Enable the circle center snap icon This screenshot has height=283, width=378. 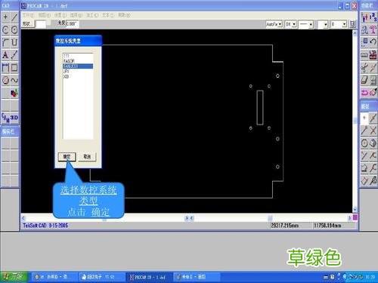pyautogui.click(x=364, y=143)
